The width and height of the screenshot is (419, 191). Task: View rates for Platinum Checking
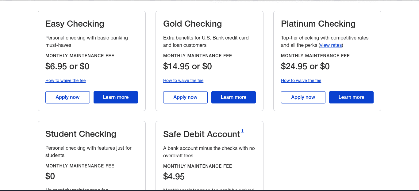pyautogui.click(x=331, y=45)
